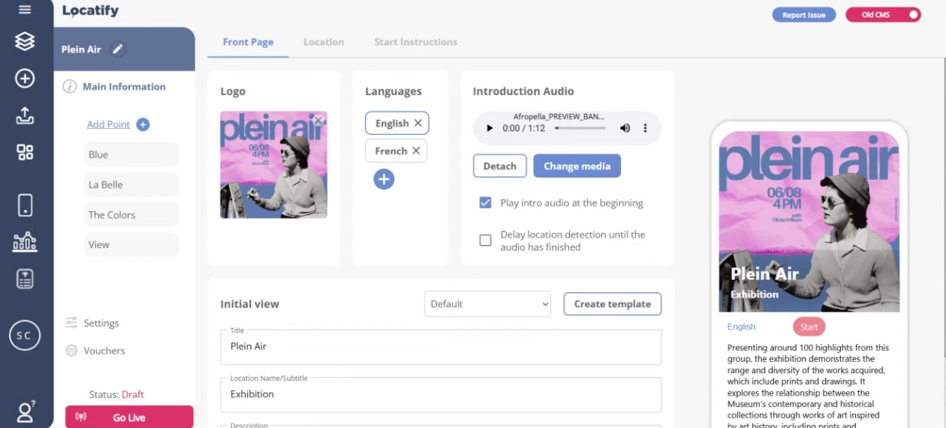Remove the French language with its X
The height and width of the screenshot is (428, 946).
click(x=416, y=151)
